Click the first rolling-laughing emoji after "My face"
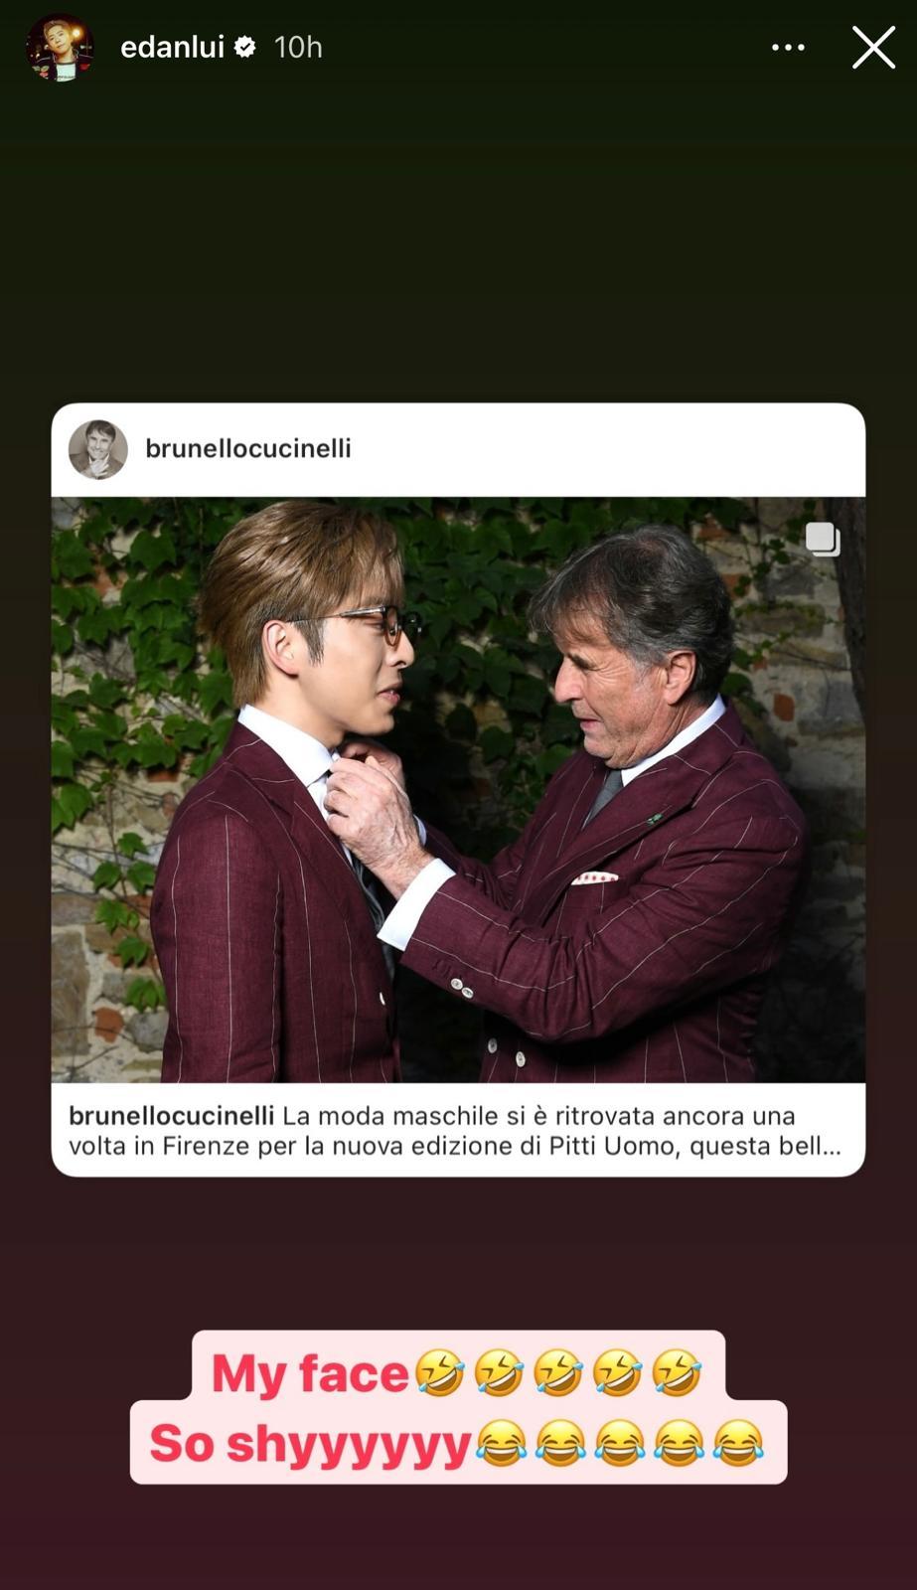The width and height of the screenshot is (917, 1590). 438,1373
